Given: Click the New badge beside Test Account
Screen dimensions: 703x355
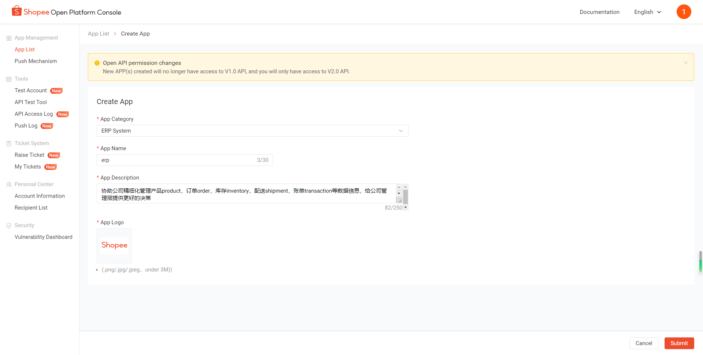Looking at the screenshot, I should pos(56,91).
